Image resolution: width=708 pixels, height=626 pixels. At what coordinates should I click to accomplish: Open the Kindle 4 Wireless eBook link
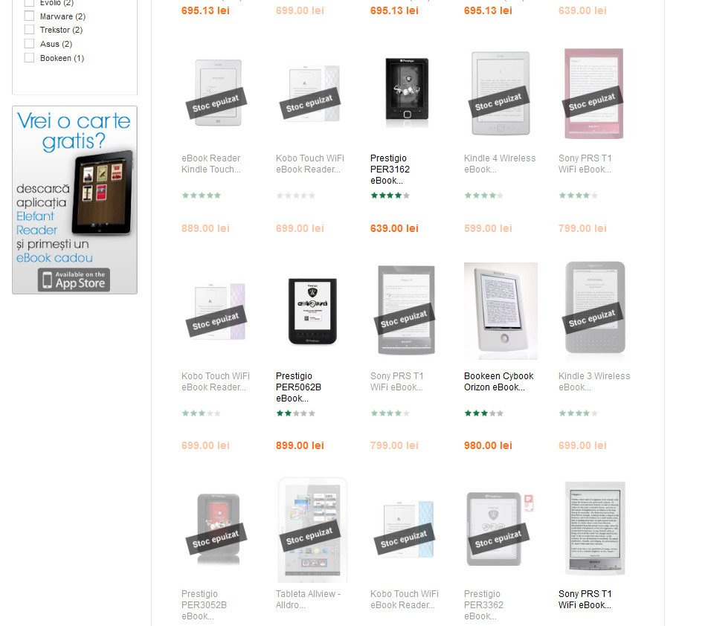(x=500, y=164)
